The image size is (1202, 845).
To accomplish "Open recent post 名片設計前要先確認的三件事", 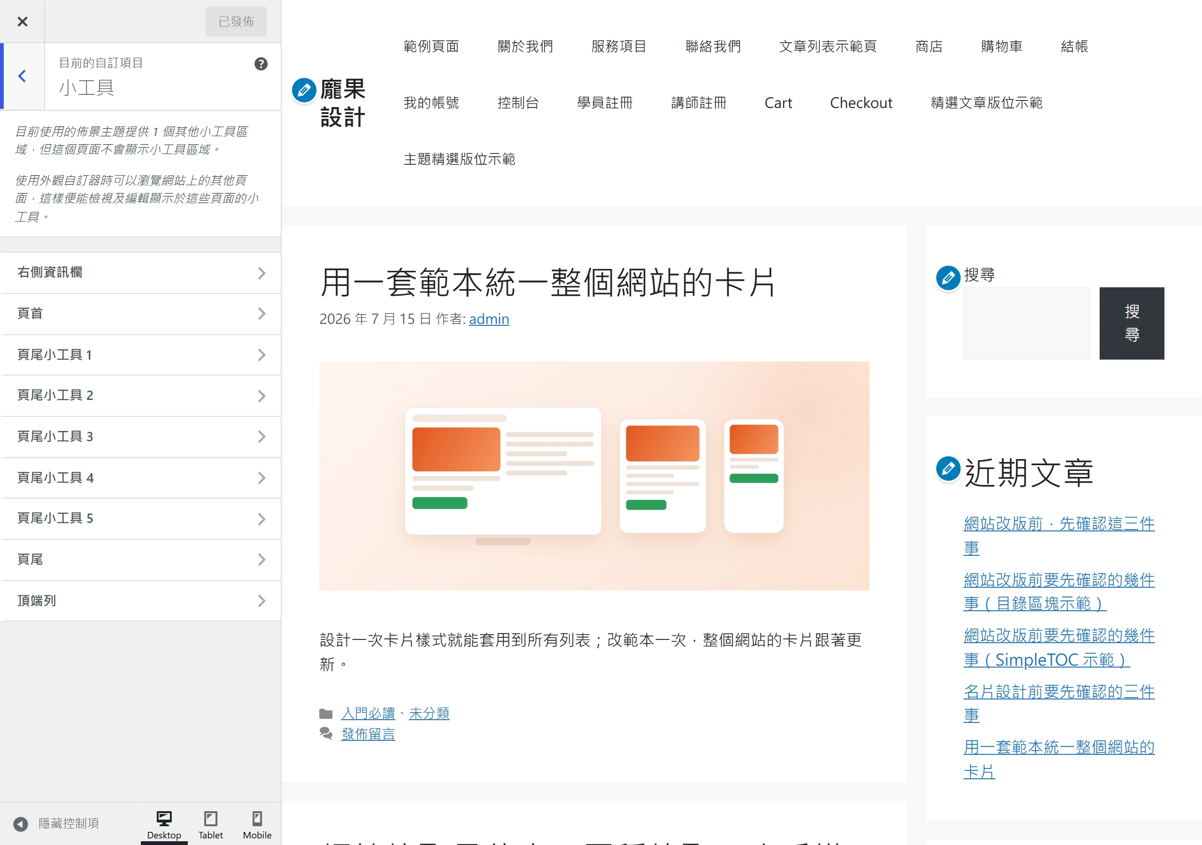I will [1058, 703].
